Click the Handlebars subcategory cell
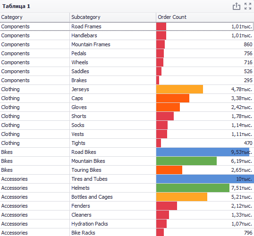 click(113, 35)
